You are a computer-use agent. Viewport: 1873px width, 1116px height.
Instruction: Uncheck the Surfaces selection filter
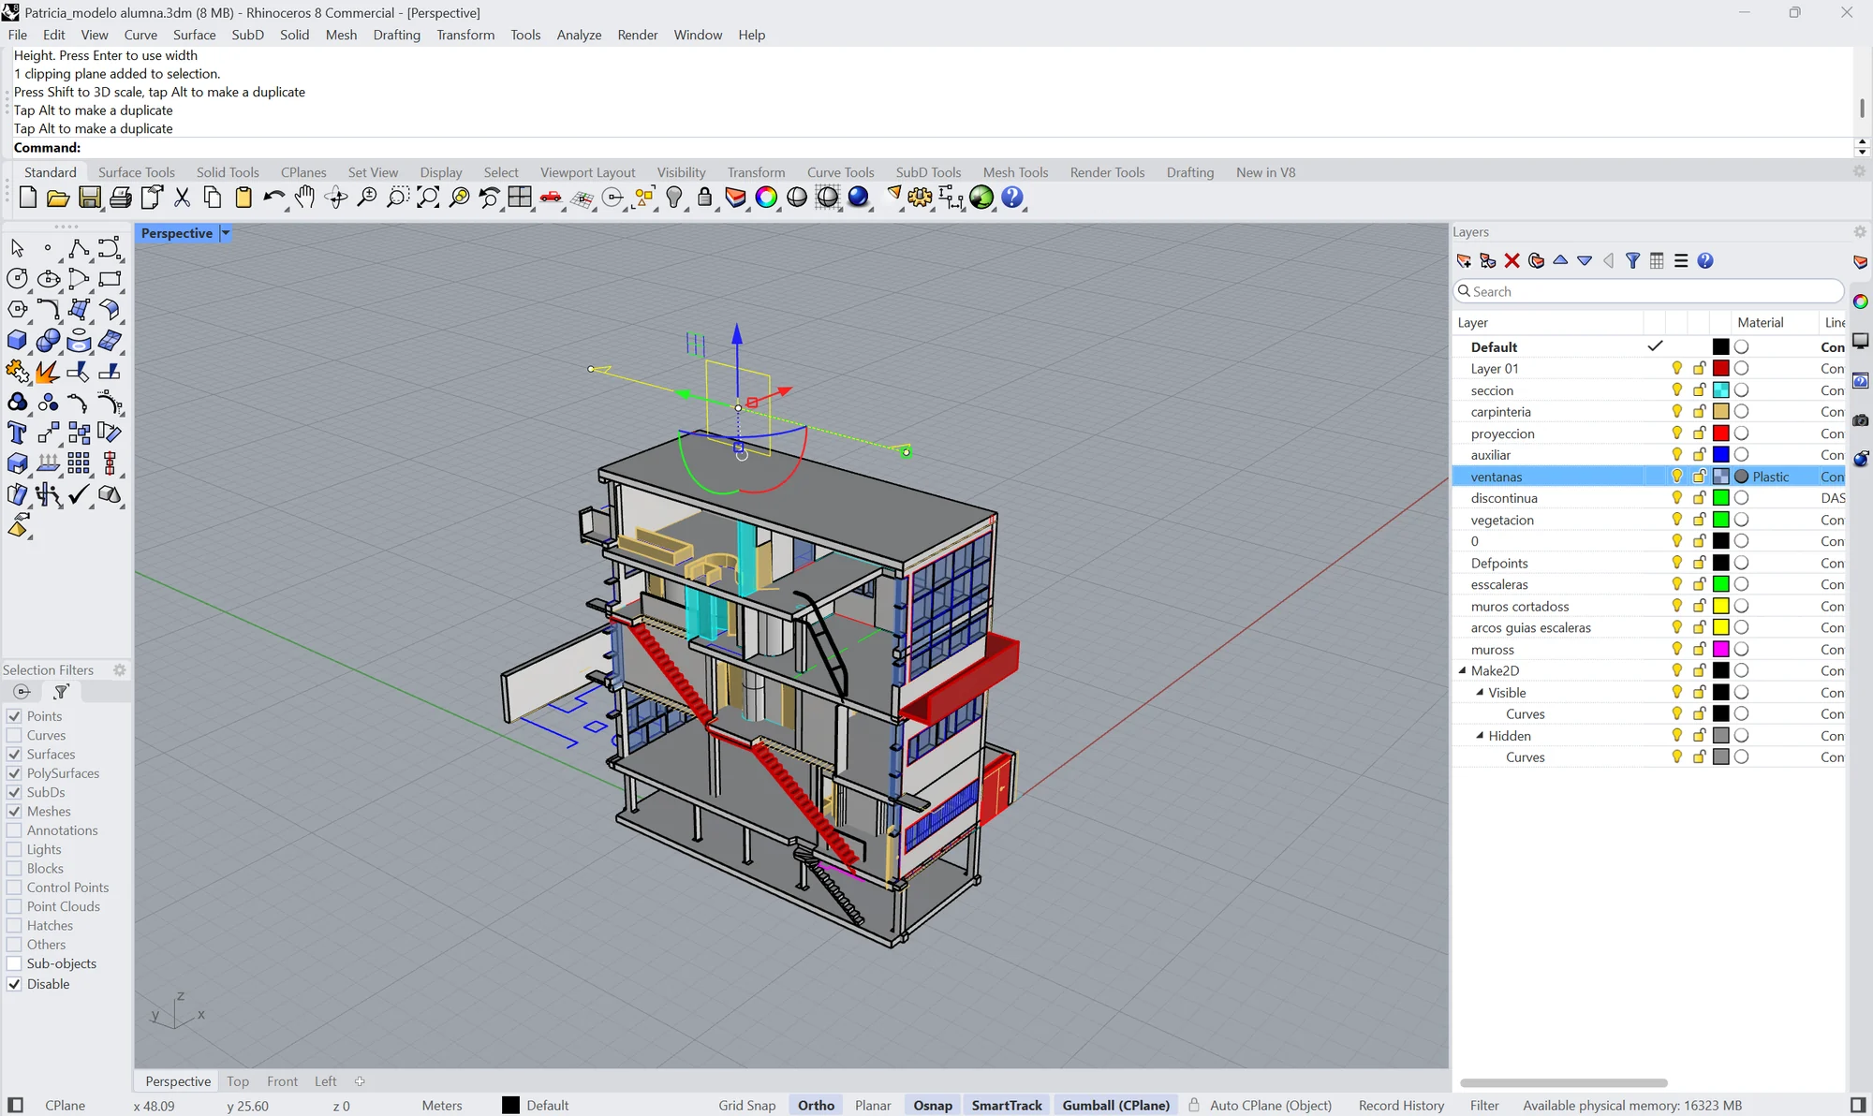14,755
